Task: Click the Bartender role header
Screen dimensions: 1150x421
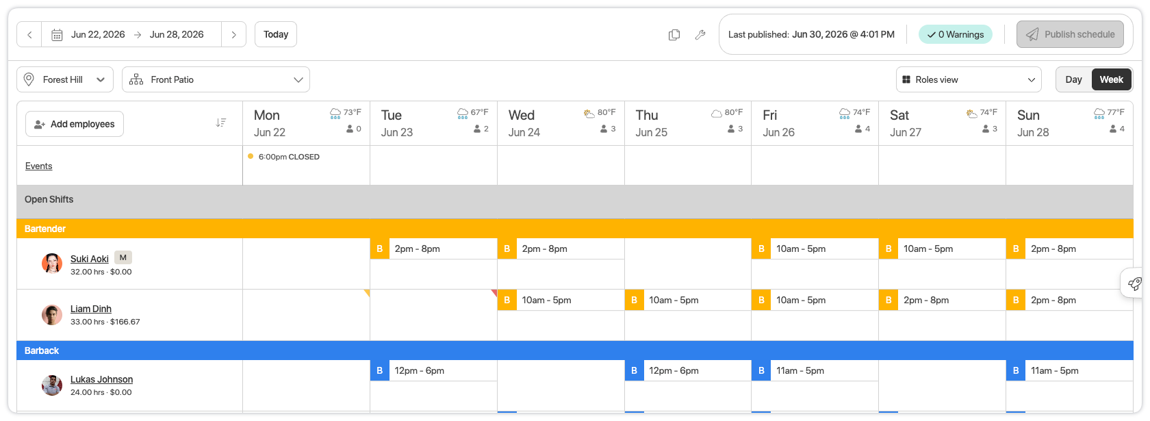Action: (x=575, y=229)
